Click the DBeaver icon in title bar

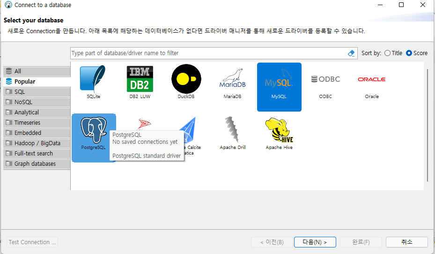tap(8, 5)
